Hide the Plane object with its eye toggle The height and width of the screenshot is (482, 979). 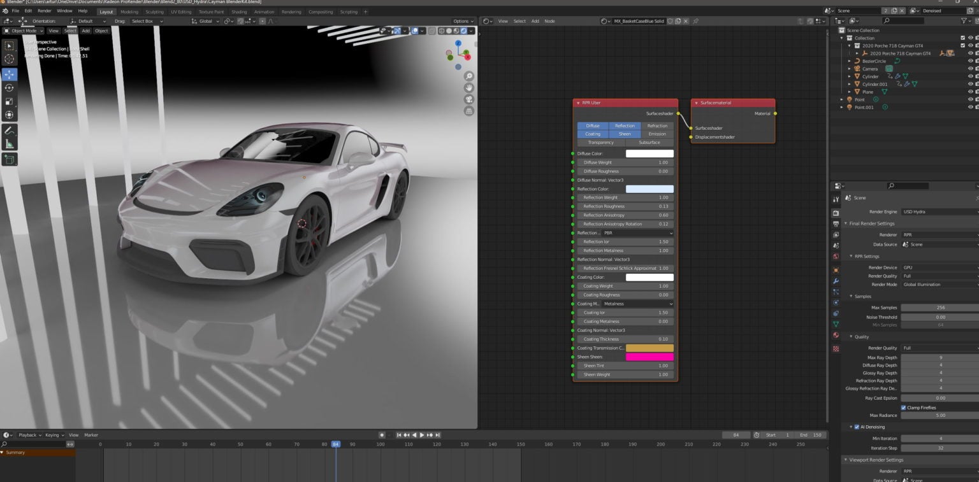point(969,91)
